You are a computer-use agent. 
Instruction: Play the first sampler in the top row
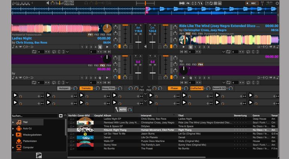[15, 95]
